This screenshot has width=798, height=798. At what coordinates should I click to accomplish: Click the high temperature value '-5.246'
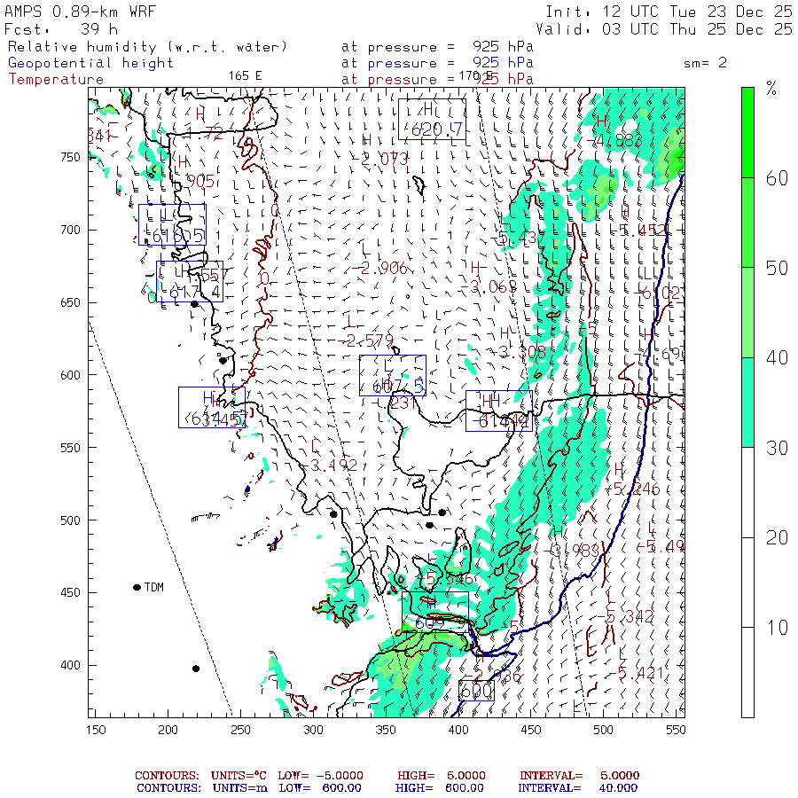(632, 489)
